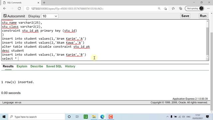Run the SQL command

tap(203, 16)
